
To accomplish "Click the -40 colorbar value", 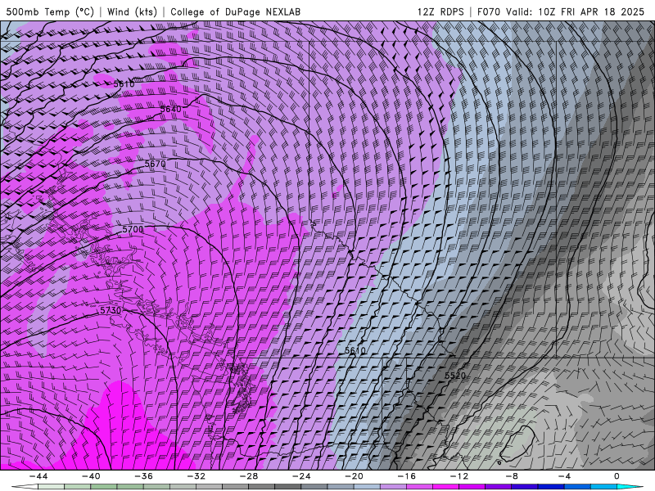I will click(x=91, y=476).
